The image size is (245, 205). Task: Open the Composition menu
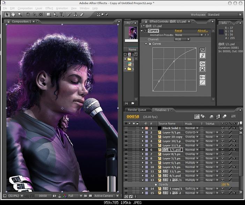point(25,8)
